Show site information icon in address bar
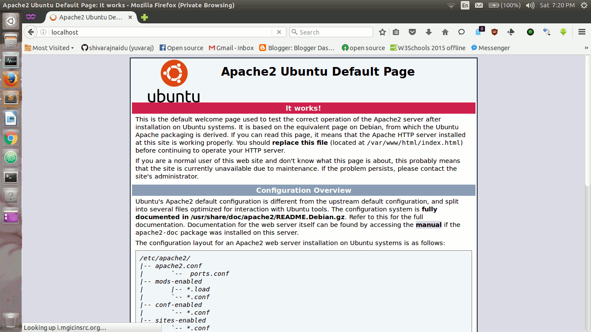The width and height of the screenshot is (591, 332). [43, 32]
